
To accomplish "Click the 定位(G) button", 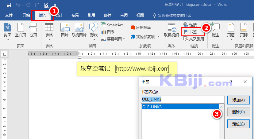I will (x=238, y=124).
